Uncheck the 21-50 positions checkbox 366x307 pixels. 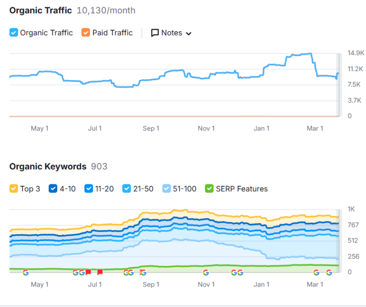126,189
